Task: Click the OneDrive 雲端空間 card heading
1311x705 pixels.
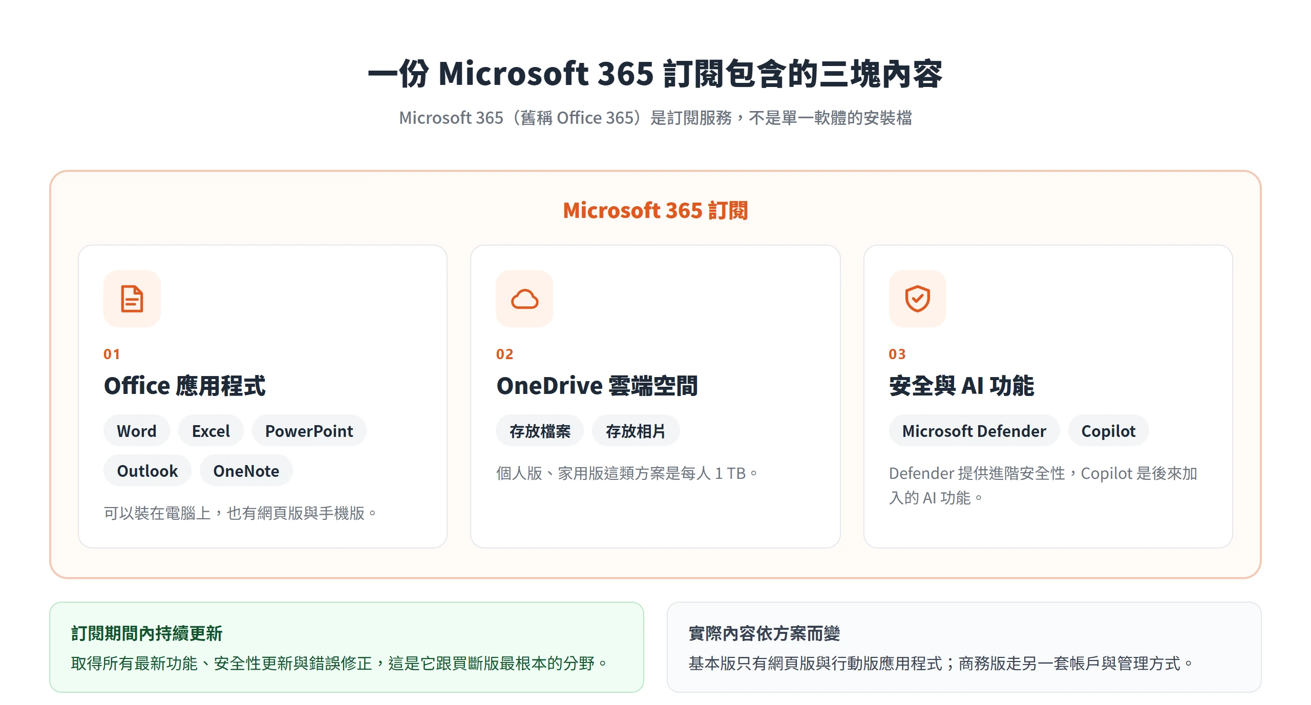Action: tap(597, 386)
